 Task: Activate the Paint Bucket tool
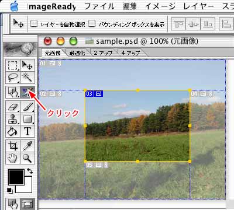(x=13, y=131)
